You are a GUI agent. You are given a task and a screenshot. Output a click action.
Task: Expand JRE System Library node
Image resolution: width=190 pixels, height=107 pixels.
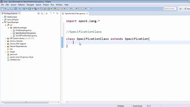pos(6,38)
